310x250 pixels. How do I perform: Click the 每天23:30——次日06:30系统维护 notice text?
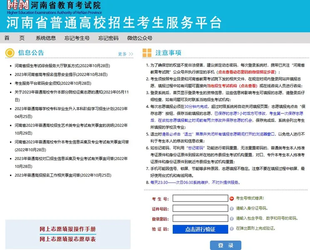tap(195, 182)
